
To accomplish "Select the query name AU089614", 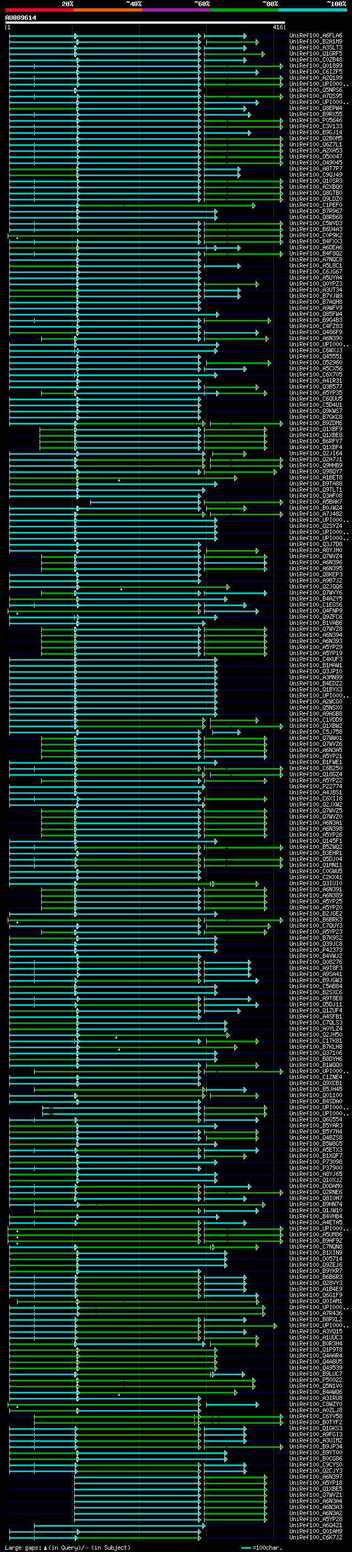I will point(20,18).
